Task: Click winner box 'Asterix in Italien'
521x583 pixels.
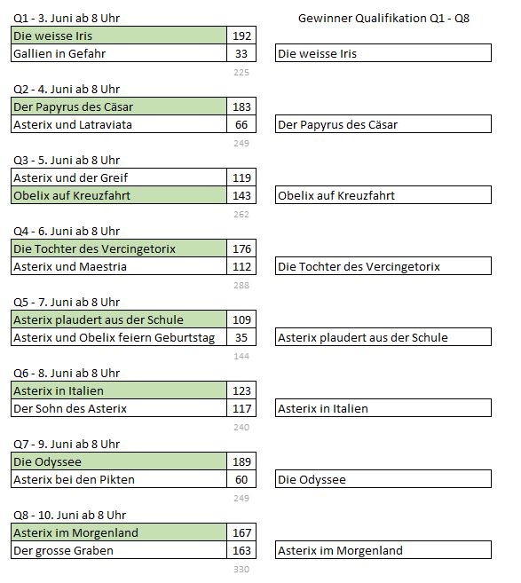Action: tap(383, 408)
